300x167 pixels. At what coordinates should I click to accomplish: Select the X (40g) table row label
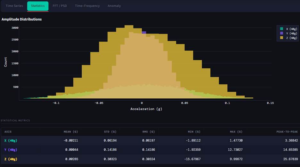pyautogui.click(x=11, y=140)
